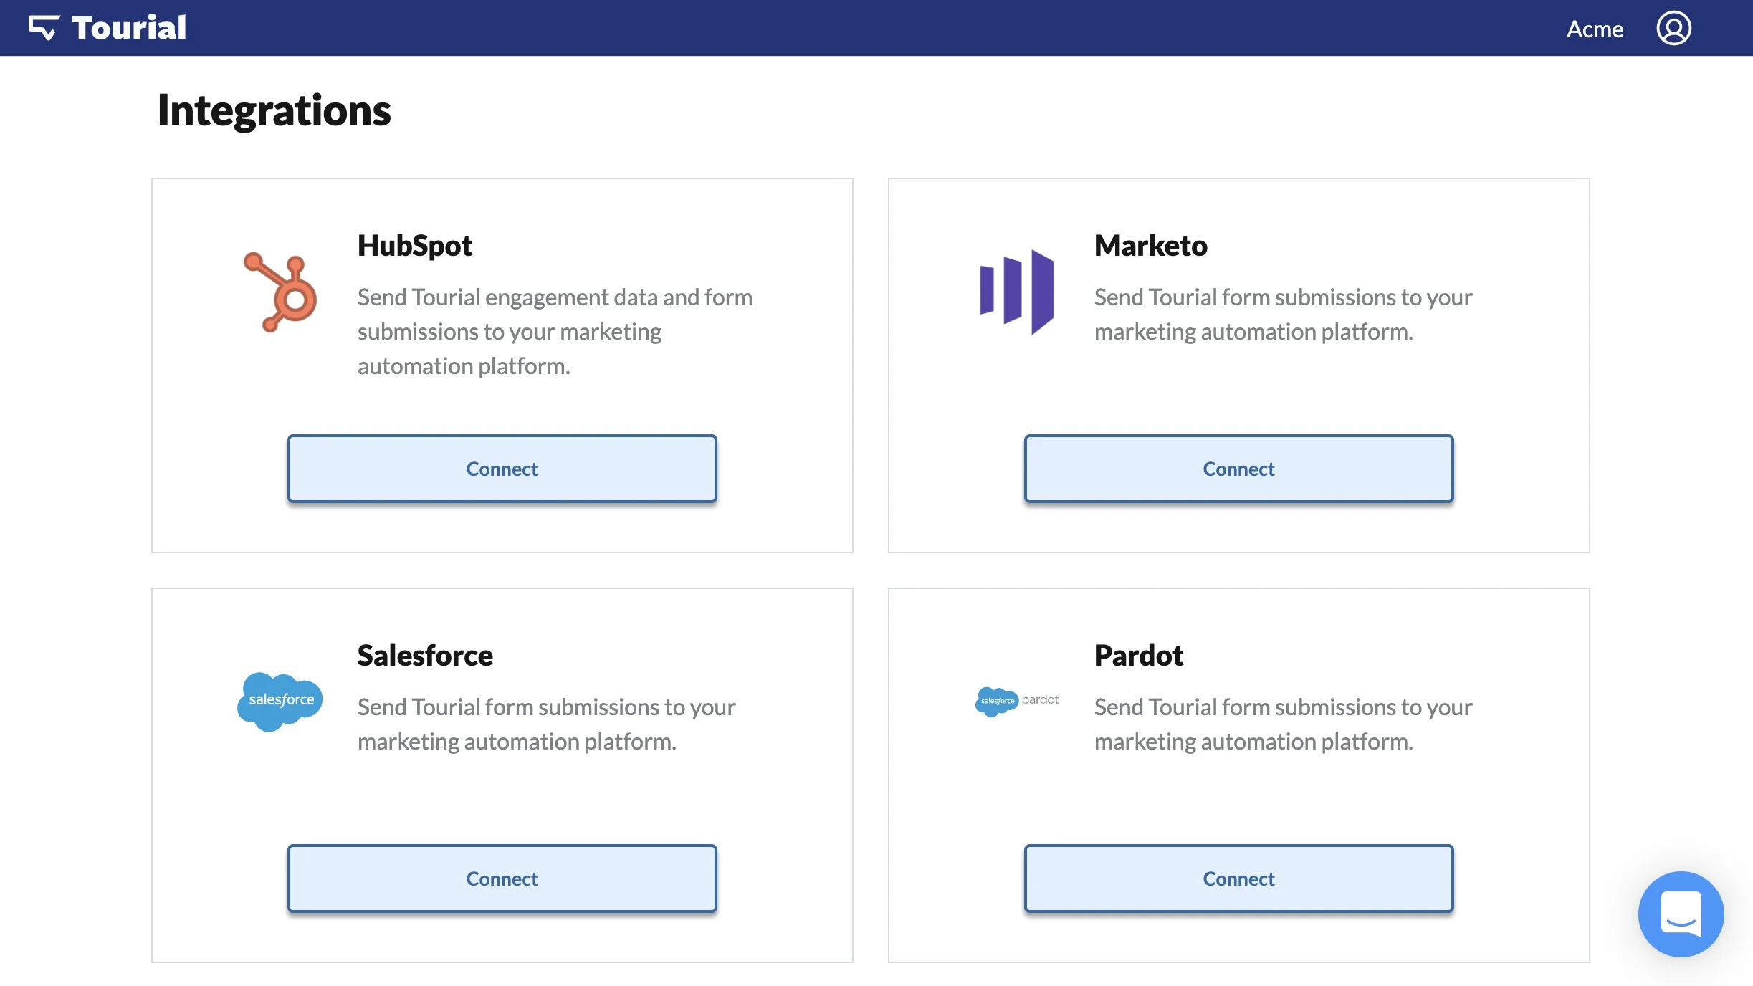
Task: Click the Salesforce cloud logo
Action: (280, 702)
